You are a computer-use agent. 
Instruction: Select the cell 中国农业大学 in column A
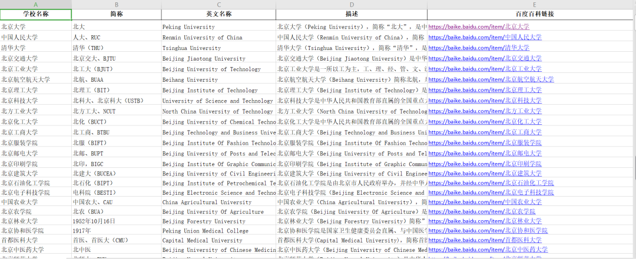(x=36, y=202)
